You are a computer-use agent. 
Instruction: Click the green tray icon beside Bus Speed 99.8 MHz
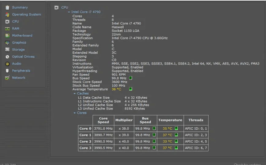pyautogui.click(x=130, y=78)
